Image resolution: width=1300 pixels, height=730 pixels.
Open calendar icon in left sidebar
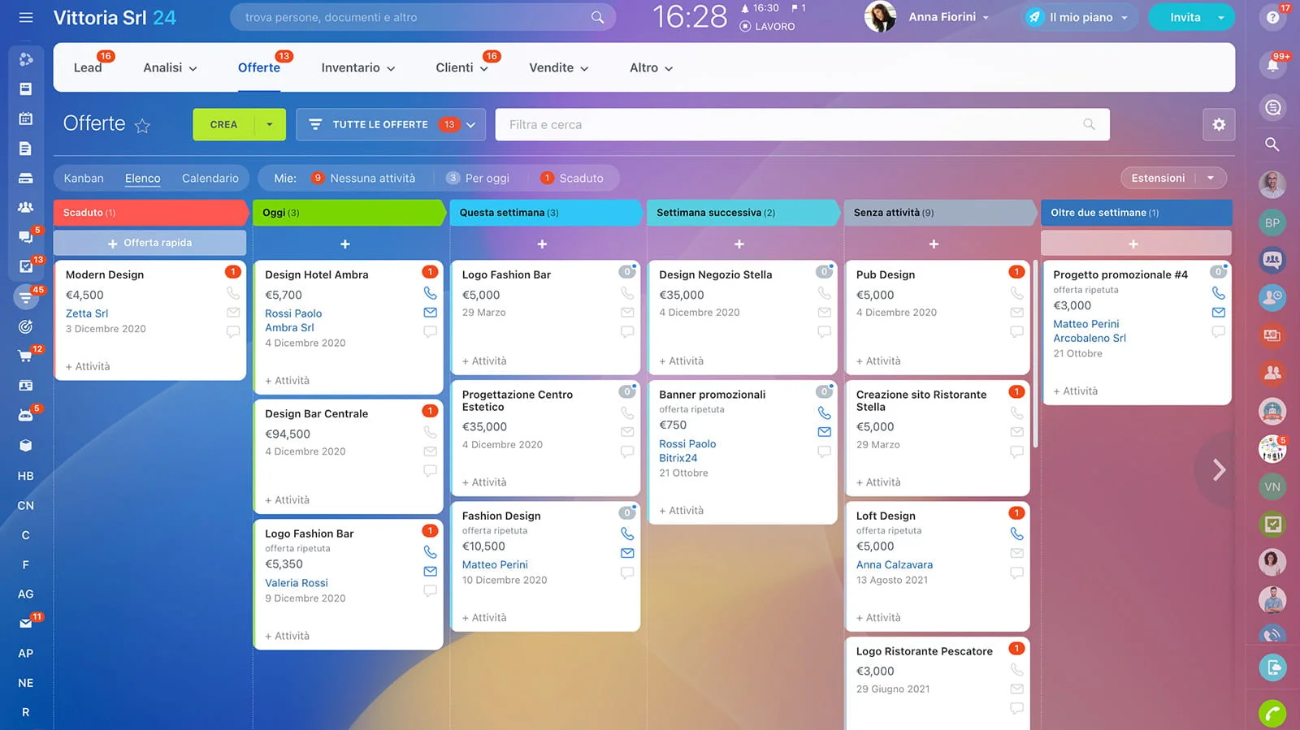(26, 119)
